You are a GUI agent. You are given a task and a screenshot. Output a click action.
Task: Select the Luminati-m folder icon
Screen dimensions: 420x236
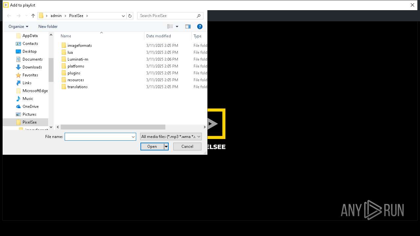click(x=64, y=59)
